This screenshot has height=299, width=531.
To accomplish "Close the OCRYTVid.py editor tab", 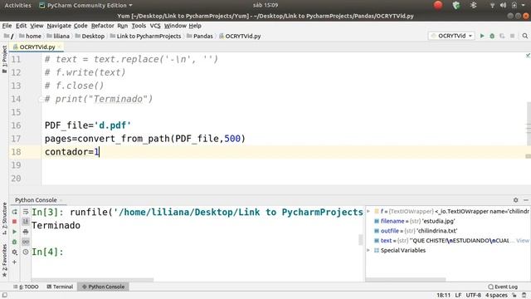I will [x=59, y=47].
